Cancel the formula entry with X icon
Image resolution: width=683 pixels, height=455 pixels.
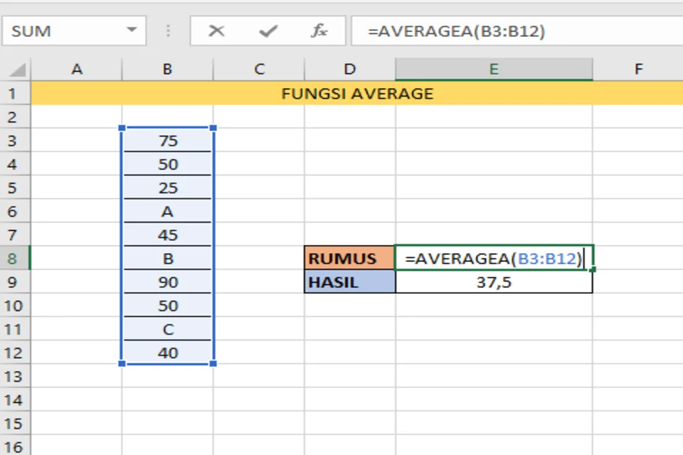(x=216, y=31)
